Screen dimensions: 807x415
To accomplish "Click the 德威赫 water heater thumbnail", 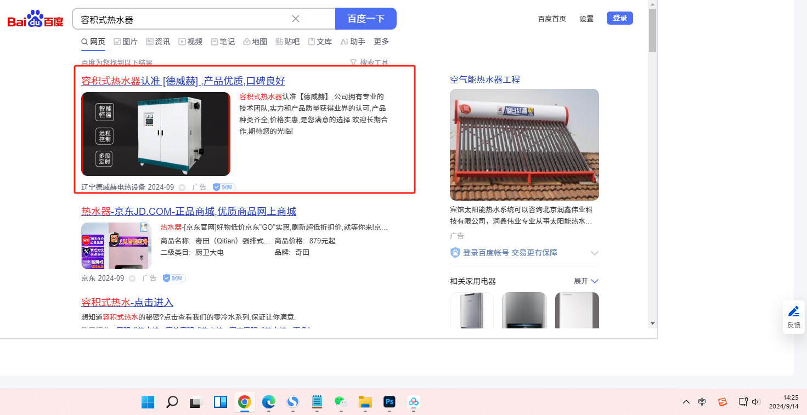I will click(156, 134).
